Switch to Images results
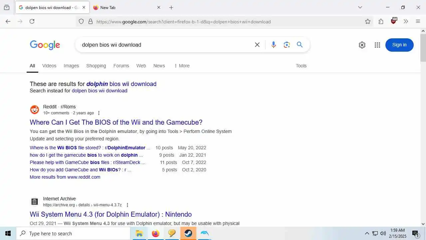426x240 pixels. (71, 66)
